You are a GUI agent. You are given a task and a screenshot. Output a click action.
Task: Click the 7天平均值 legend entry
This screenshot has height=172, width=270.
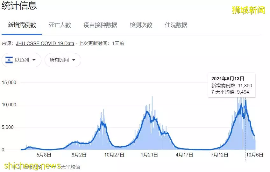(x=68, y=167)
